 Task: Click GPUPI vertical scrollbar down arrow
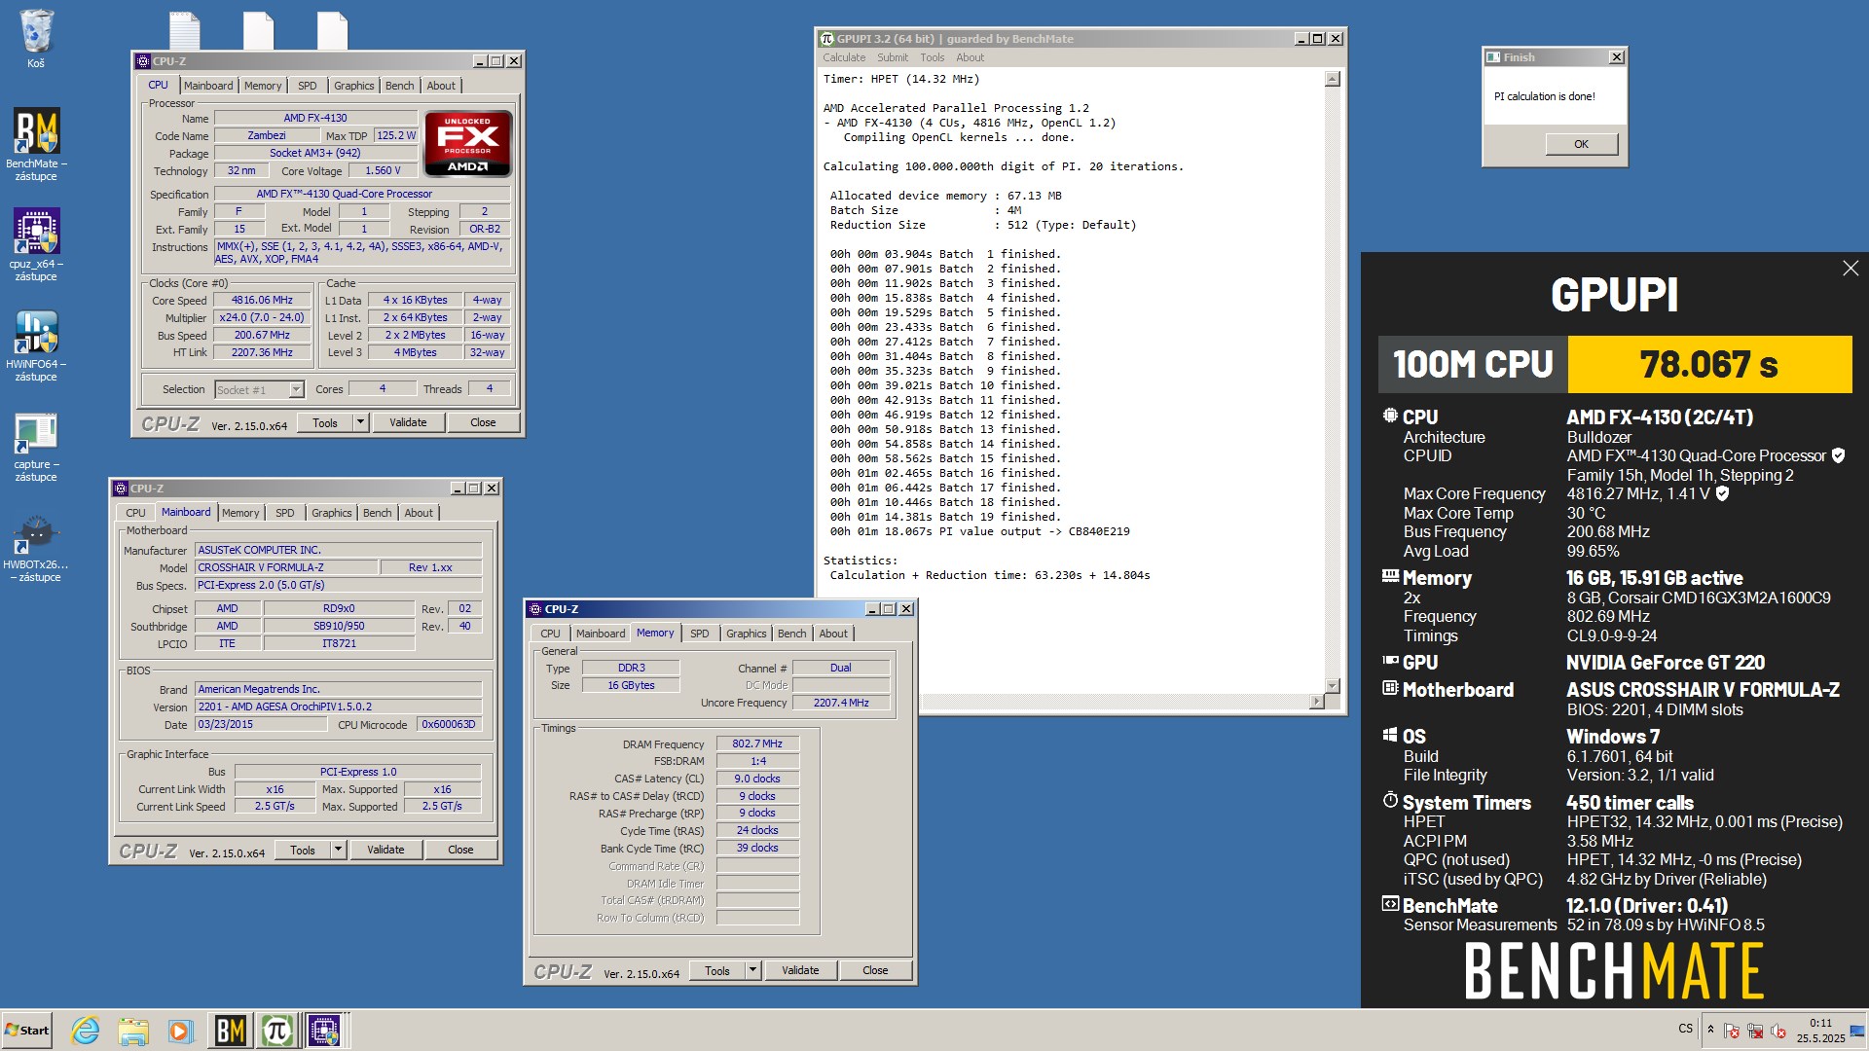[1332, 685]
